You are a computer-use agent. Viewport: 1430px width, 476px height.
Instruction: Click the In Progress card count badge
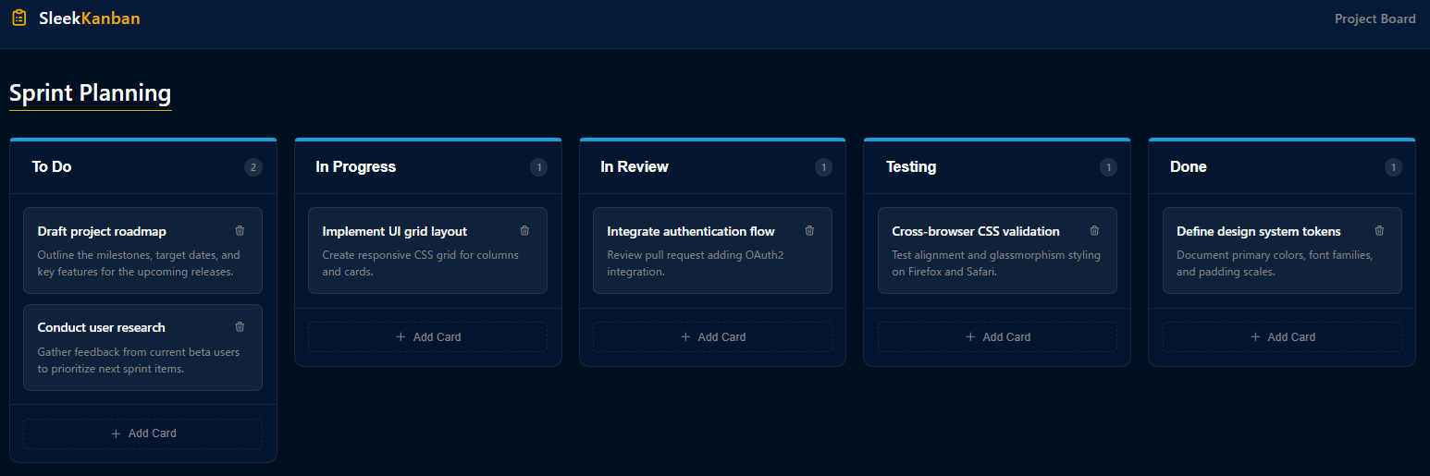[x=538, y=167]
